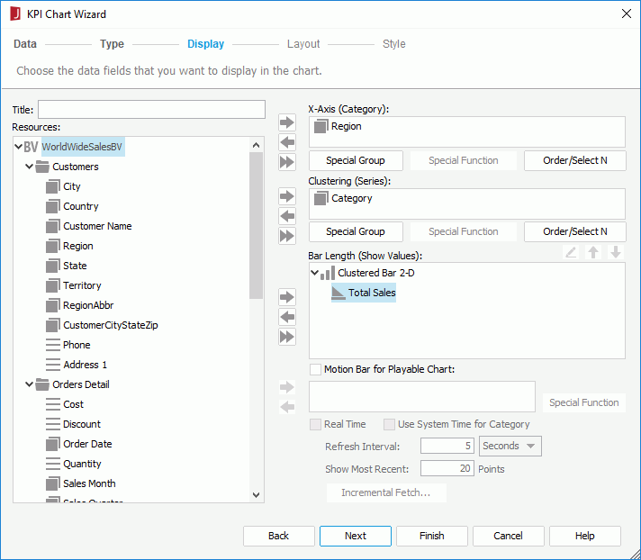Image resolution: width=641 pixels, height=560 pixels.
Task: Select Quantity in Resources tree
Action: tap(82, 464)
